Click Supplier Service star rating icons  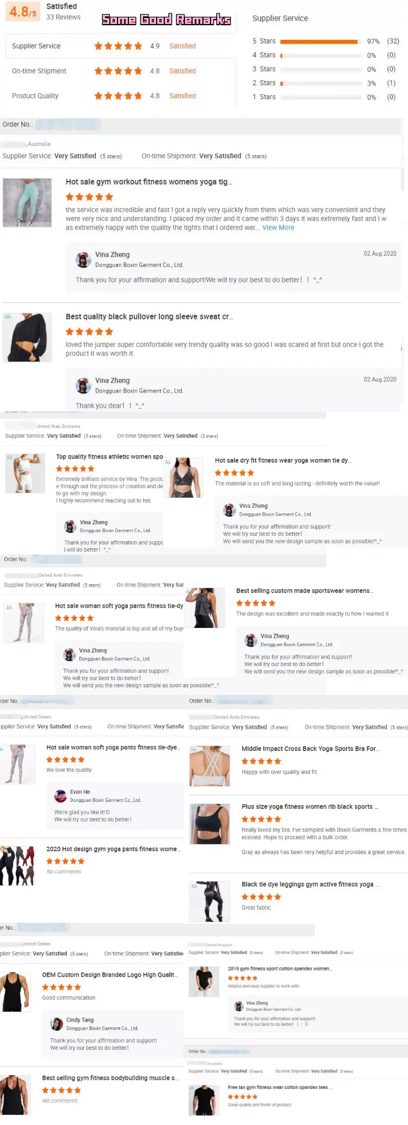tap(118, 46)
